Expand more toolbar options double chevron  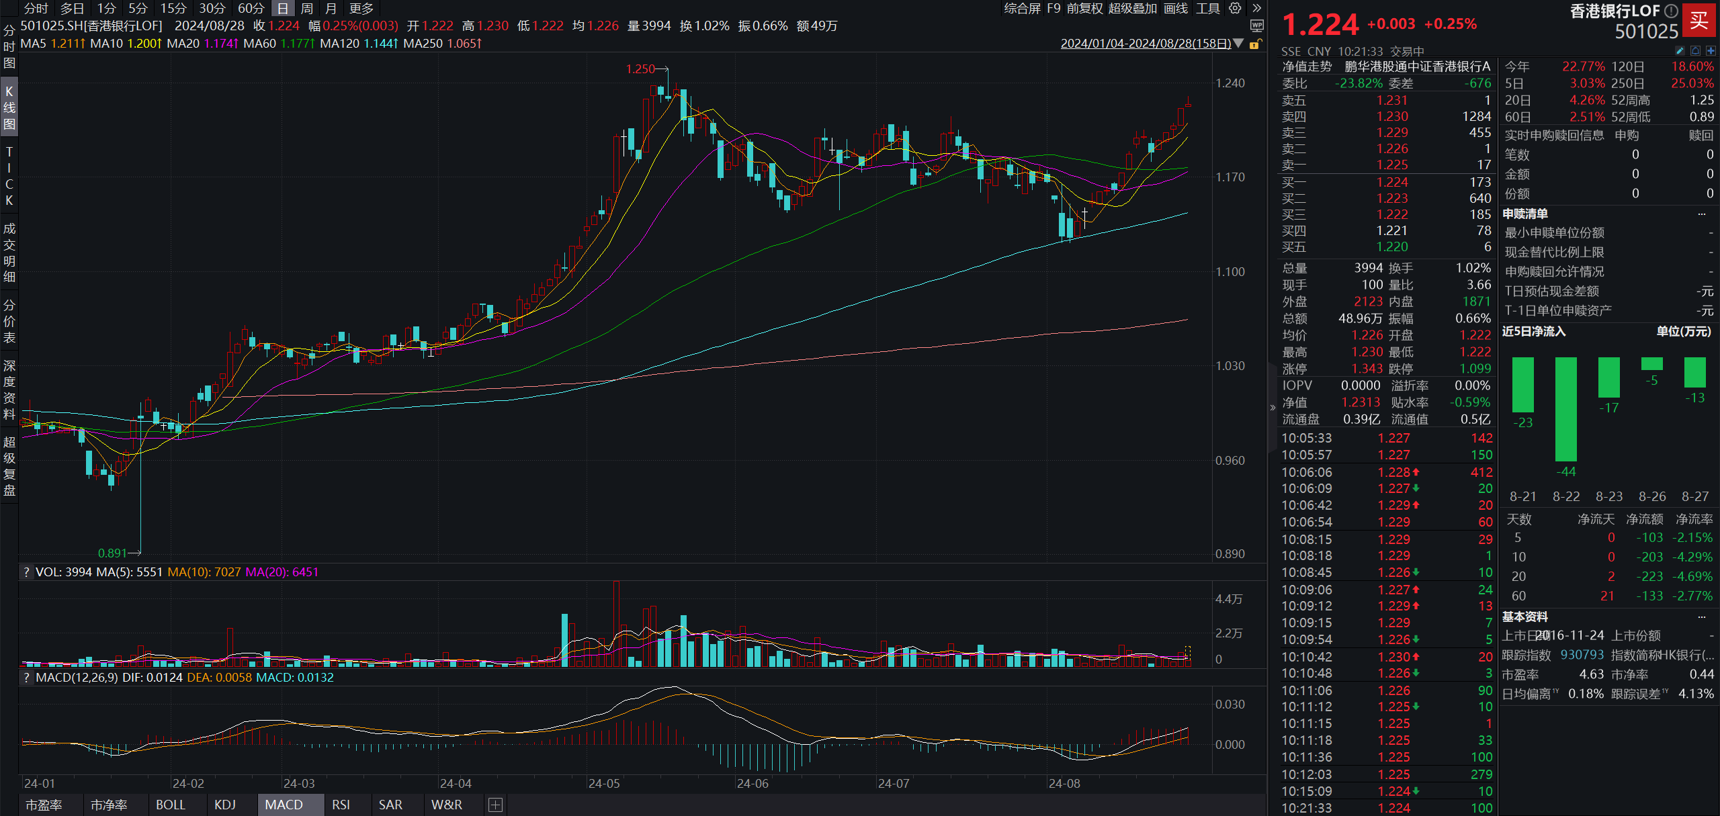(x=1256, y=8)
